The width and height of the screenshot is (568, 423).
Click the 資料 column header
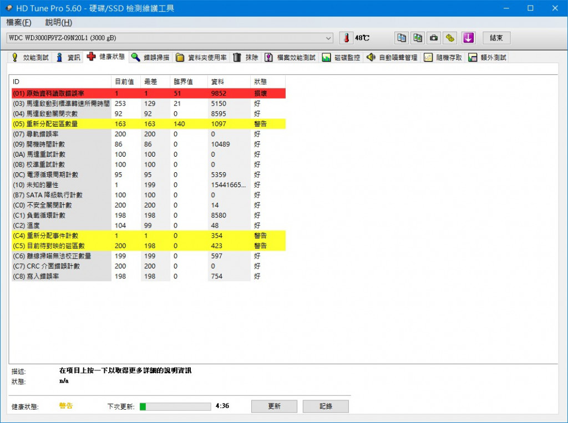click(229, 82)
